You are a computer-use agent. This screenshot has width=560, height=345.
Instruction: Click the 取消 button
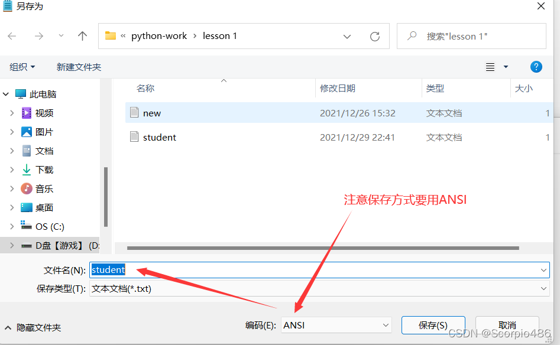(x=507, y=325)
